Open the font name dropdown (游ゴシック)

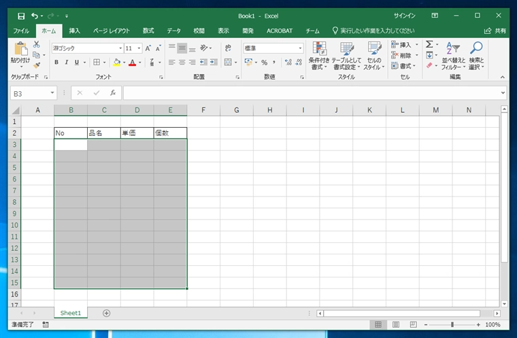coord(119,48)
